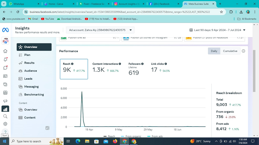Open Windows Start menu

pyautogui.click(x=4, y=141)
